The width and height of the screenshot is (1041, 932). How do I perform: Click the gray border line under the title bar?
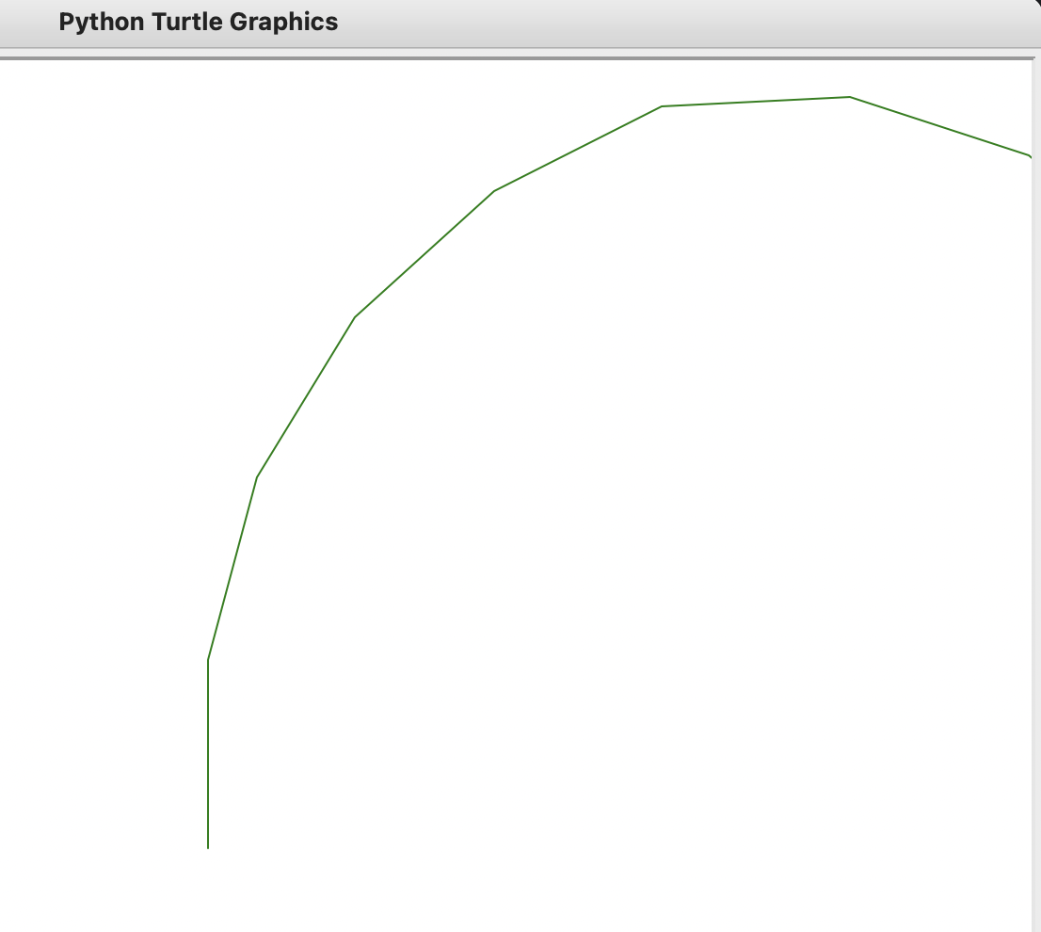point(518,58)
